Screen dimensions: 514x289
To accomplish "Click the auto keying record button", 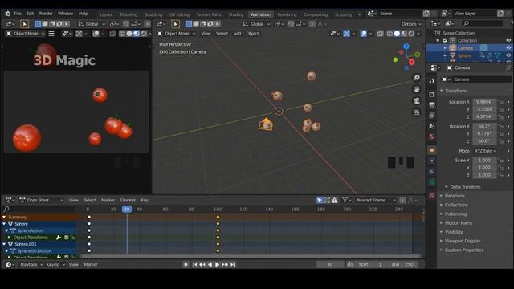I will coord(186,264).
